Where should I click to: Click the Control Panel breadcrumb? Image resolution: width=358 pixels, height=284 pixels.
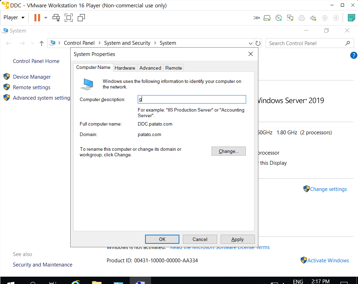[x=79, y=43]
